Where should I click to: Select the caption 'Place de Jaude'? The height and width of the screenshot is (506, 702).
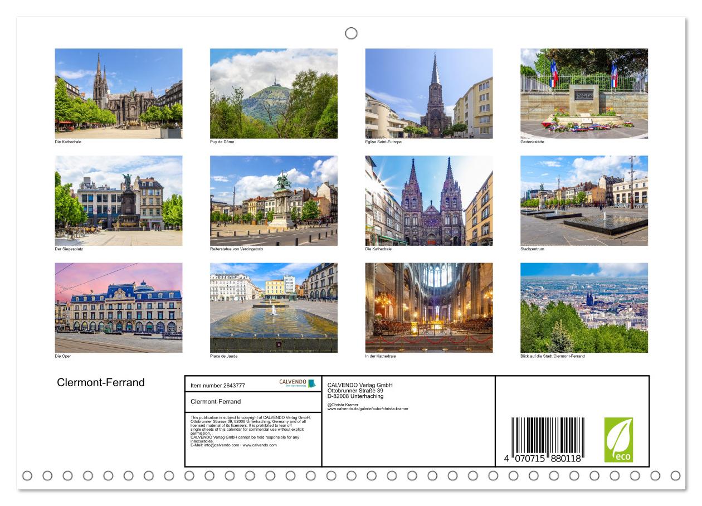pos(223,356)
